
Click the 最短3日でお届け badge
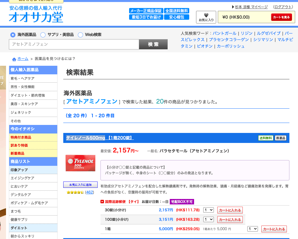[x=146, y=17]
